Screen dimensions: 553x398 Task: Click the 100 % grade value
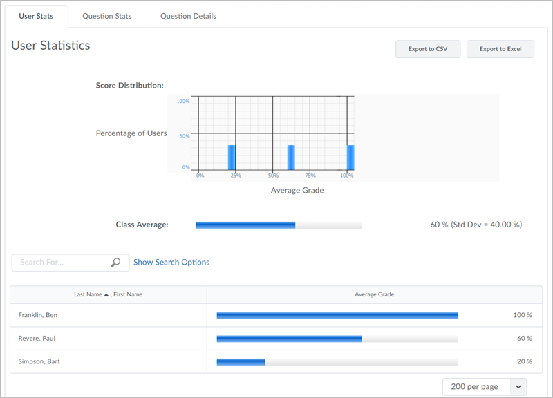(523, 315)
